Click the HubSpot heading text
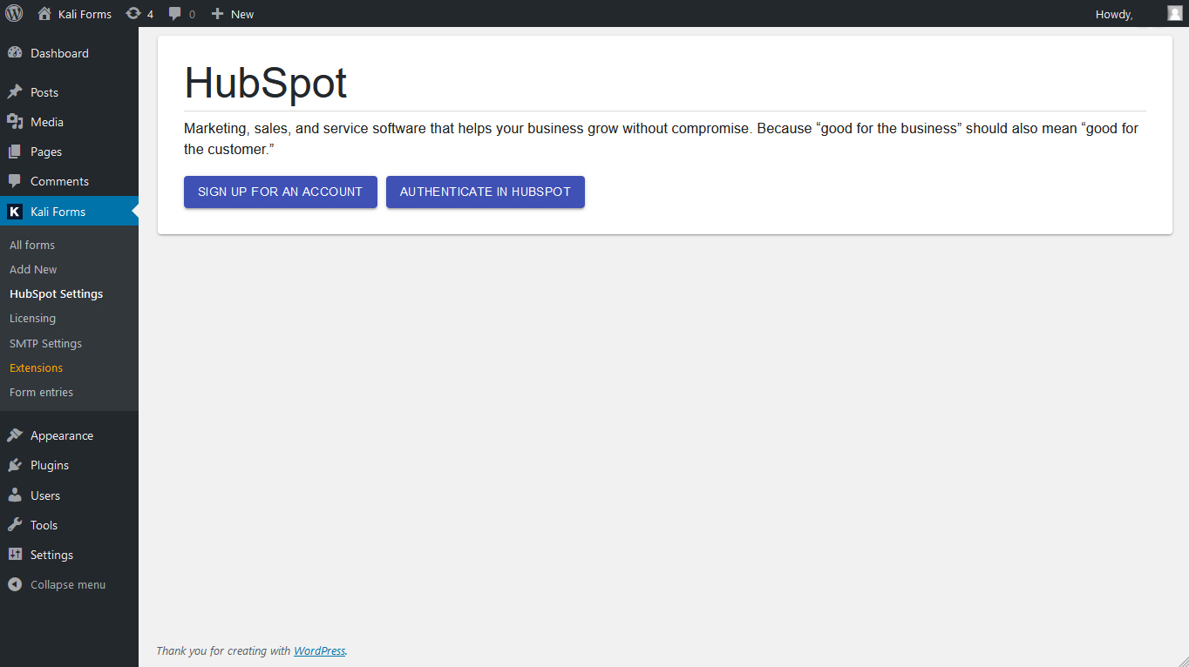1189x667 pixels. click(266, 84)
